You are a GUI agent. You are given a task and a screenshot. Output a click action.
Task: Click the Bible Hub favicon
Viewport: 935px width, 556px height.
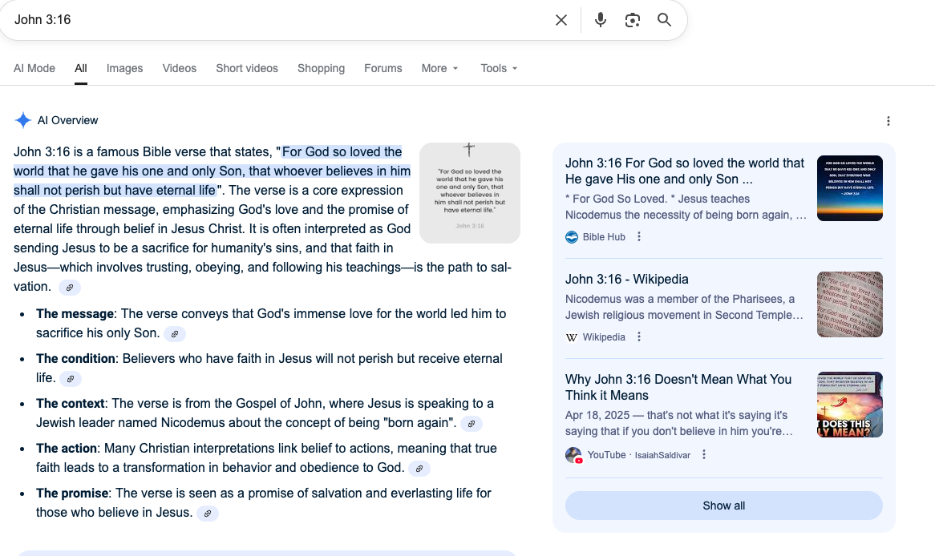571,236
